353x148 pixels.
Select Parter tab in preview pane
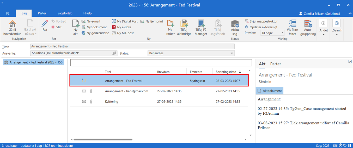point(276,64)
